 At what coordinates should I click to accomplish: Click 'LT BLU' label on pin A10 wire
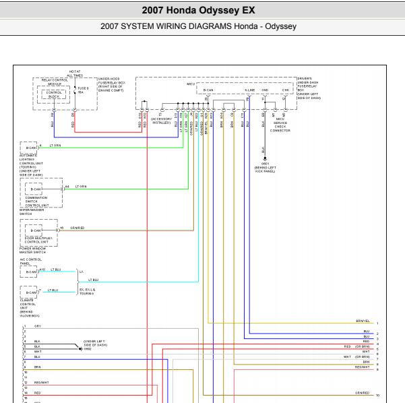tap(56, 270)
